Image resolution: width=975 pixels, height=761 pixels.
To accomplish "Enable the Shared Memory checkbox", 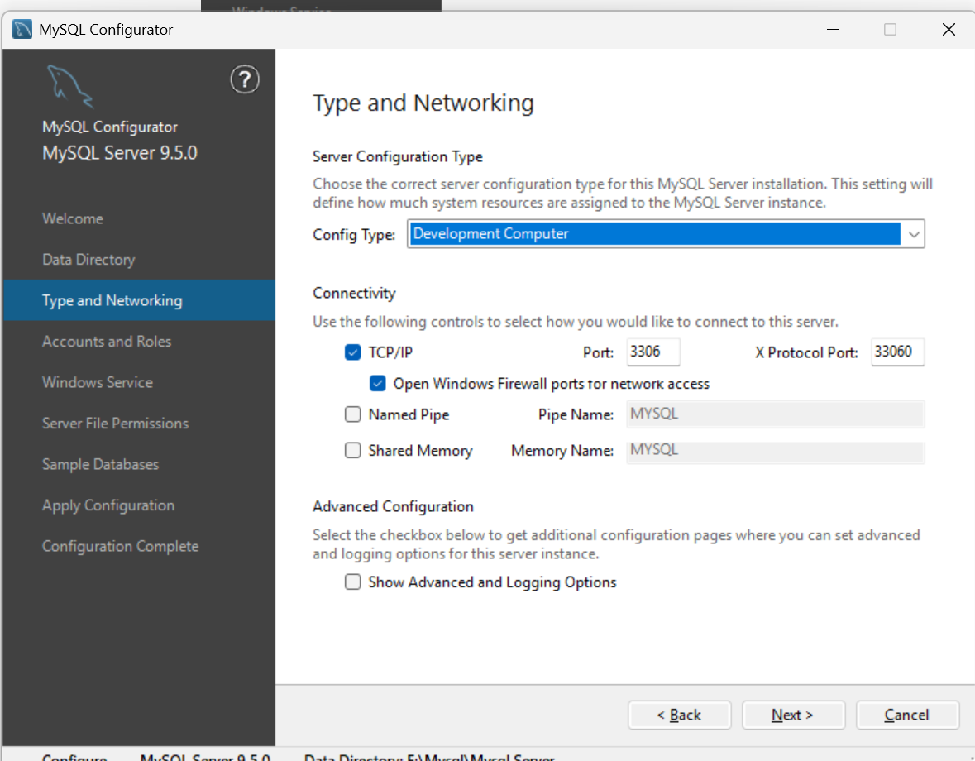I will click(x=353, y=451).
